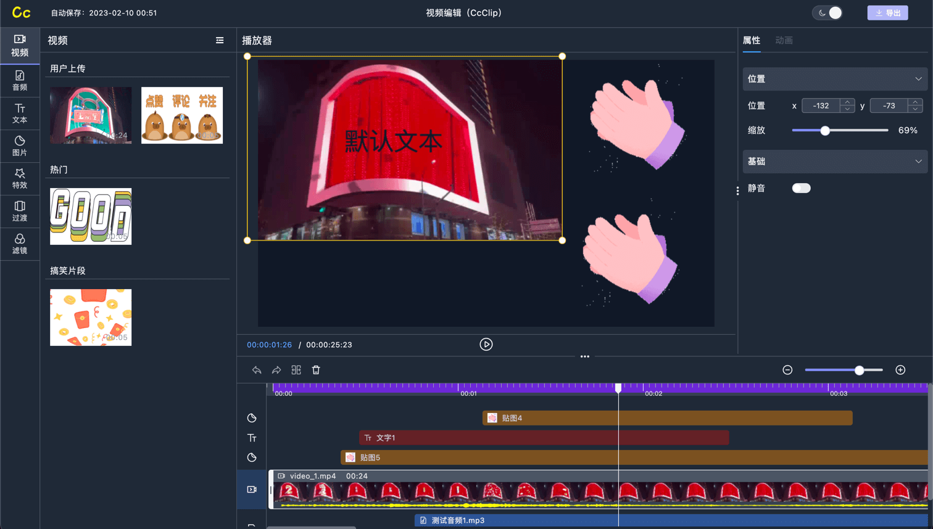The image size is (933, 529).
Task: Open the 过渡 sidebar section
Action: coord(20,211)
